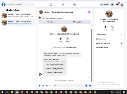
Task: Click chat scrollbar down arrow
Action: (x=91, y=82)
